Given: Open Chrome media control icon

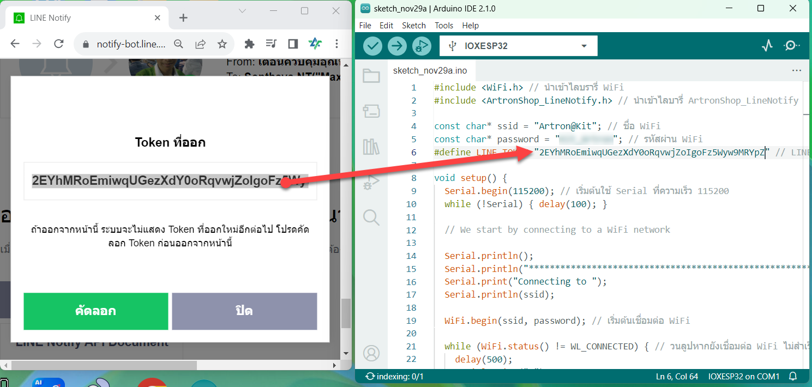Looking at the screenshot, I should pos(271,44).
